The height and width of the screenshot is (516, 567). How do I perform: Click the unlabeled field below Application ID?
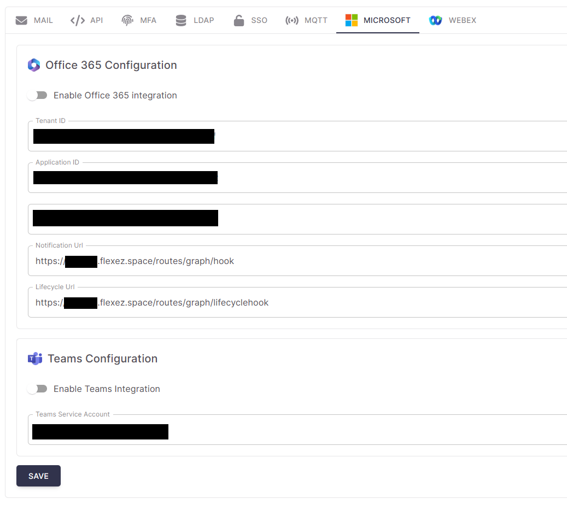[x=297, y=219]
